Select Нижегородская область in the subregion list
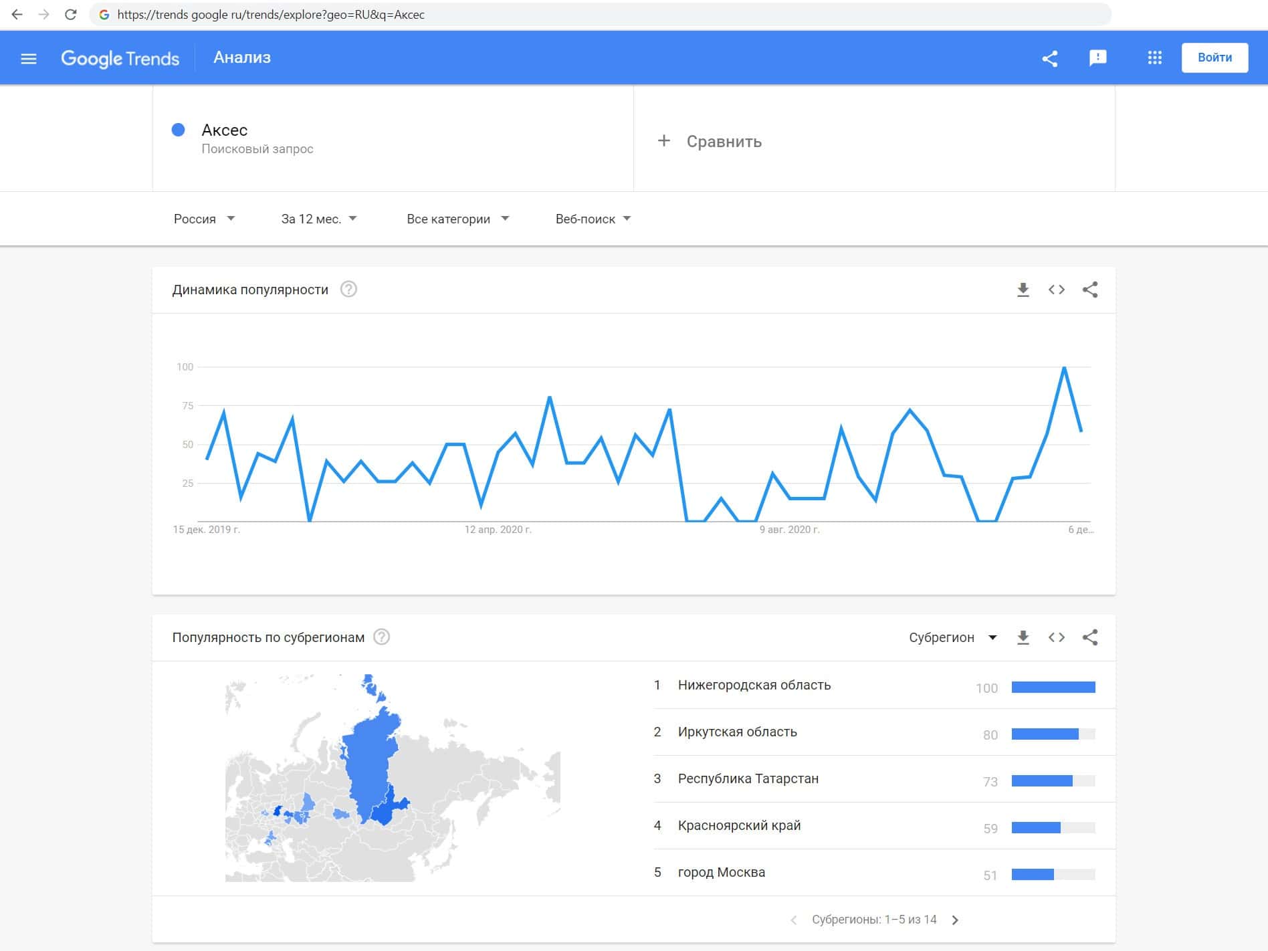Screen dimensions: 1268x951 [x=754, y=685]
